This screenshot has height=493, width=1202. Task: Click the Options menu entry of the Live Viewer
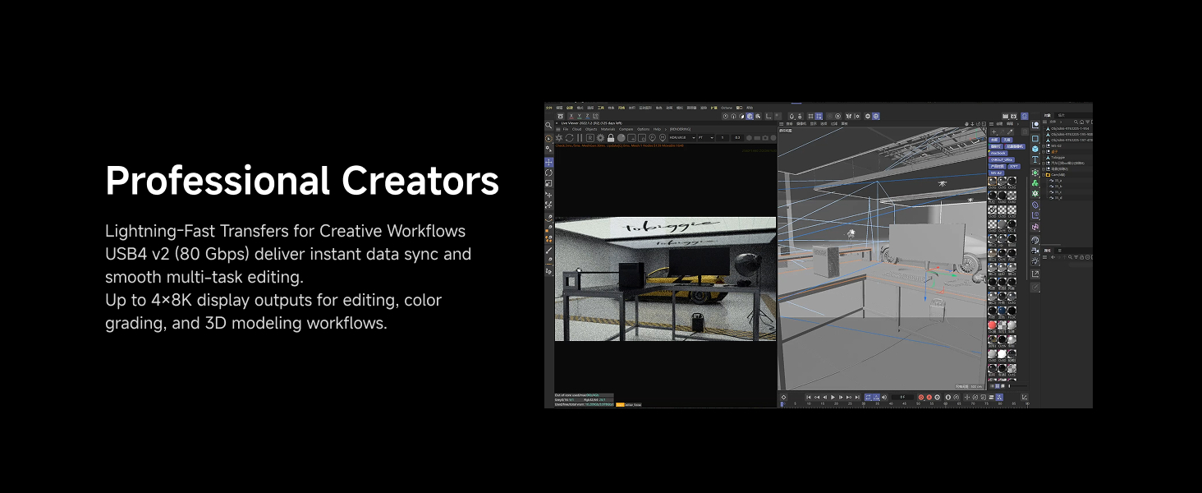pos(643,129)
